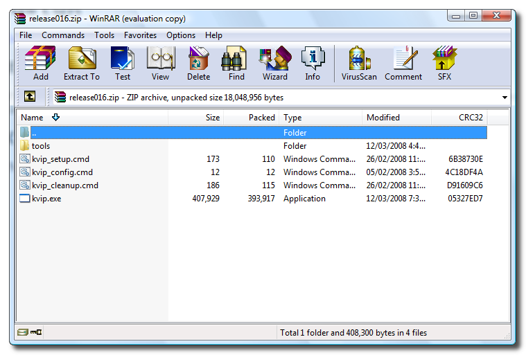This screenshot has width=526, height=355.
Task: Sort by the Packed column header
Action: click(x=252, y=118)
